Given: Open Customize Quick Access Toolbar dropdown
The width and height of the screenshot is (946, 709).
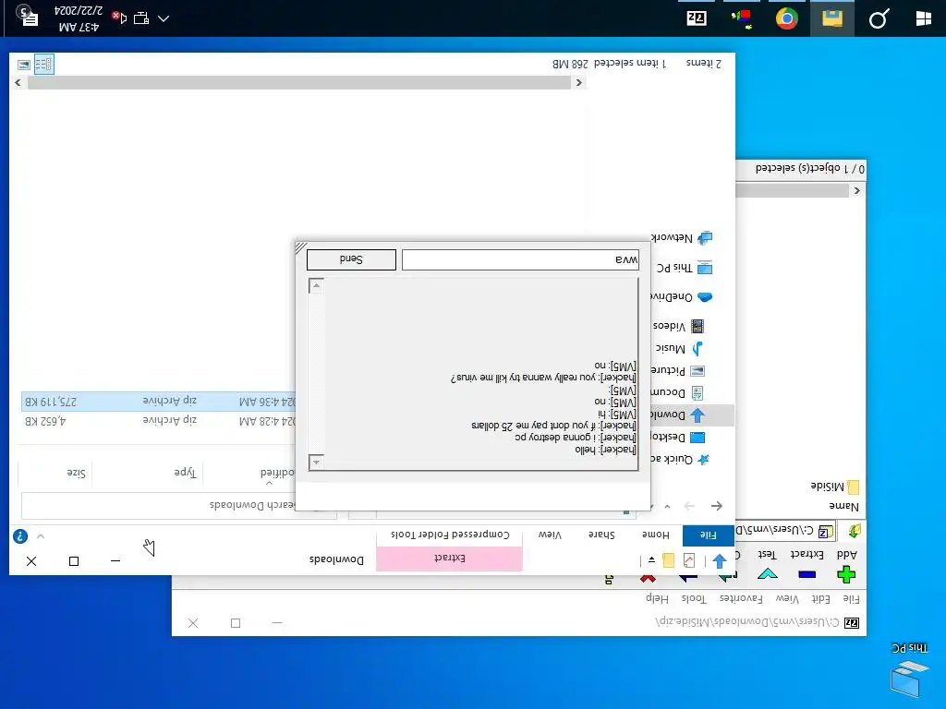Looking at the screenshot, I should tap(651, 560).
